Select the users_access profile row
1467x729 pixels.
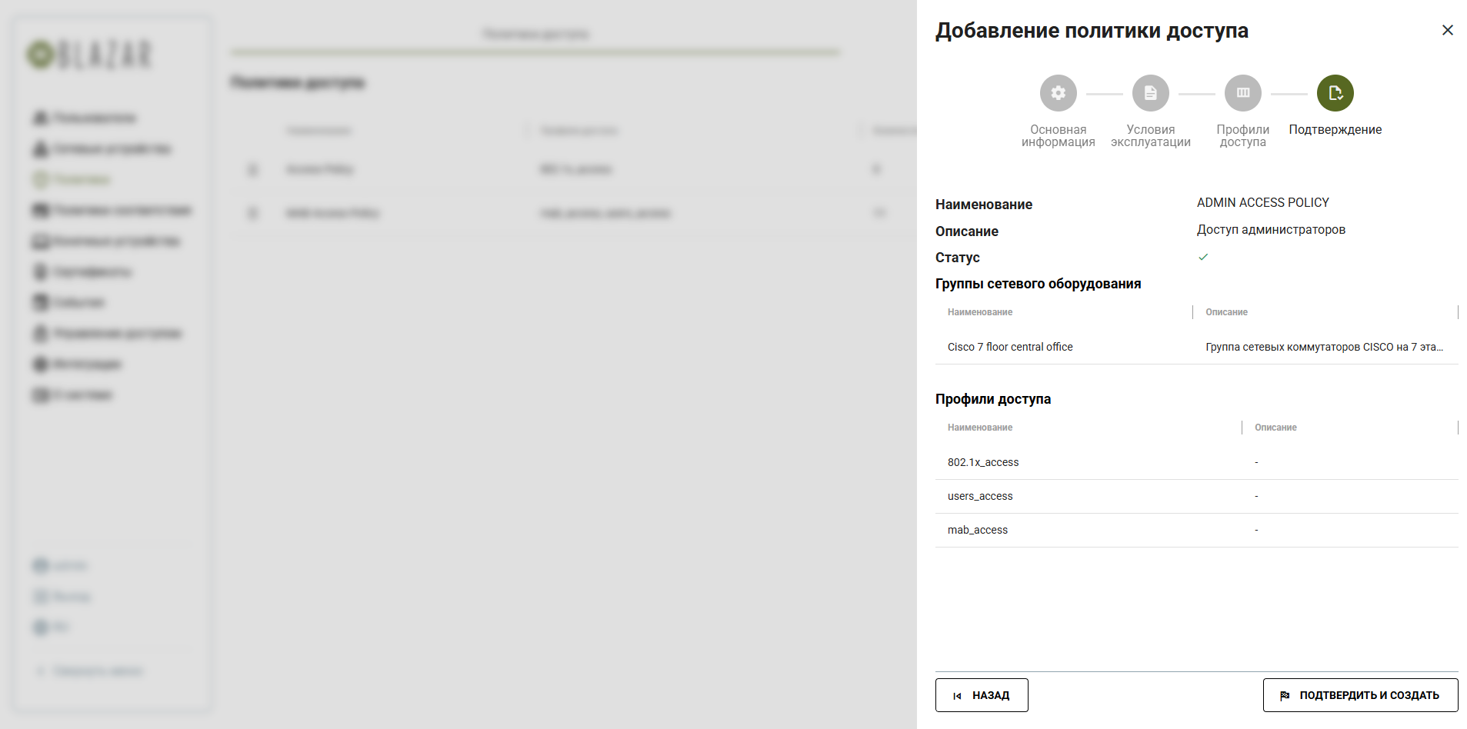[x=1197, y=496]
